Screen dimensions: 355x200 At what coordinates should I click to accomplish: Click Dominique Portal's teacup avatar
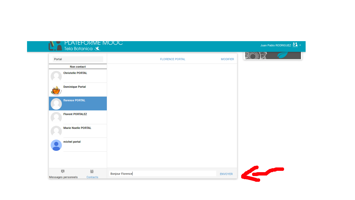pyautogui.click(x=56, y=90)
